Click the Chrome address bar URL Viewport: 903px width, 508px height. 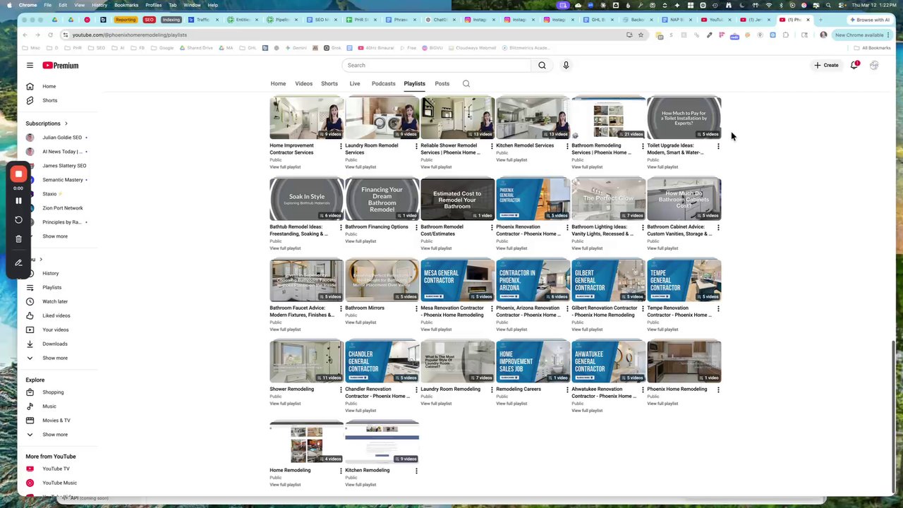[x=129, y=35]
